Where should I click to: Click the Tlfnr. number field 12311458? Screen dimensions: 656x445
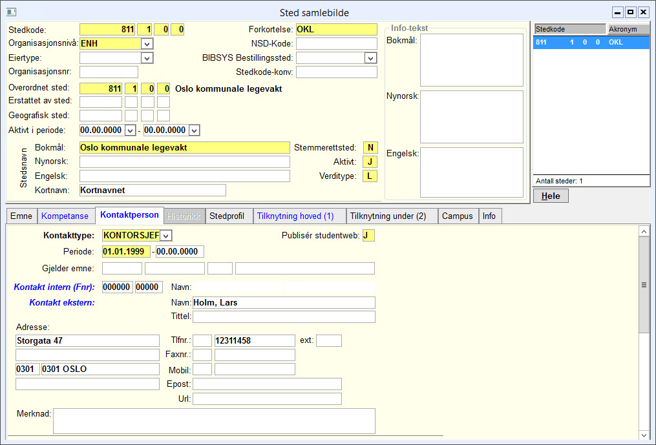(255, 340)
